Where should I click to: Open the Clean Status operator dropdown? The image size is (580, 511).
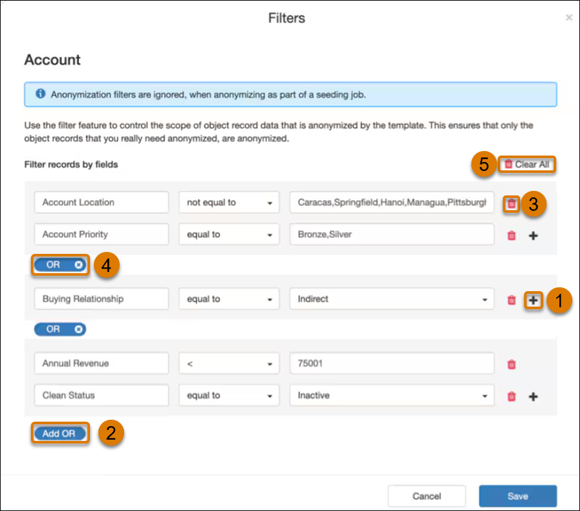[229, 395]
